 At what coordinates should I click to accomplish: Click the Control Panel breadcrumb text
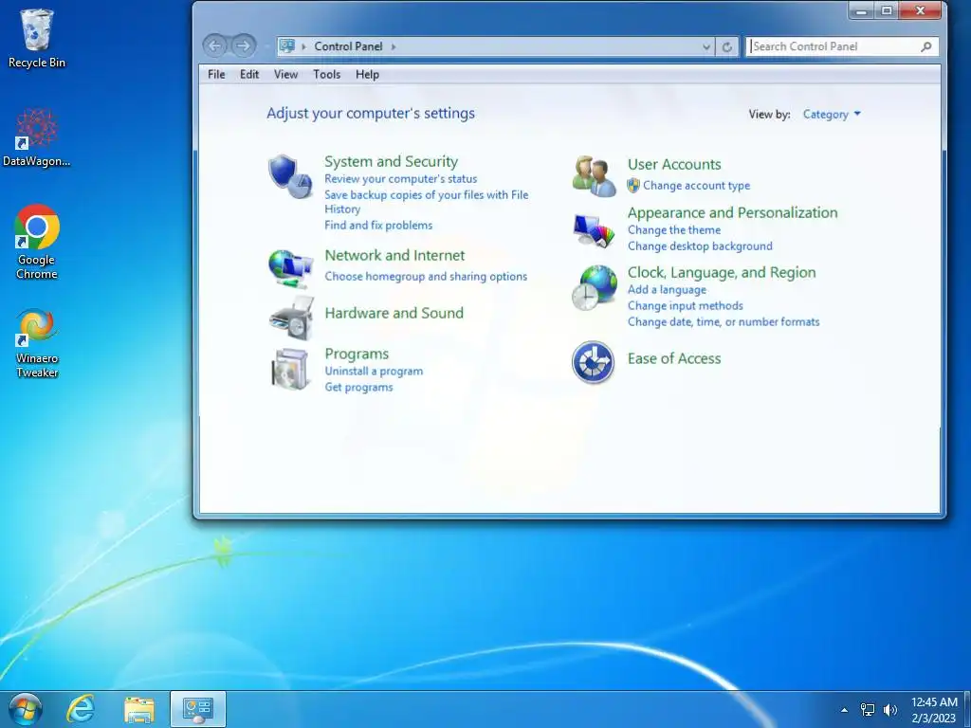tap(348, 46)
